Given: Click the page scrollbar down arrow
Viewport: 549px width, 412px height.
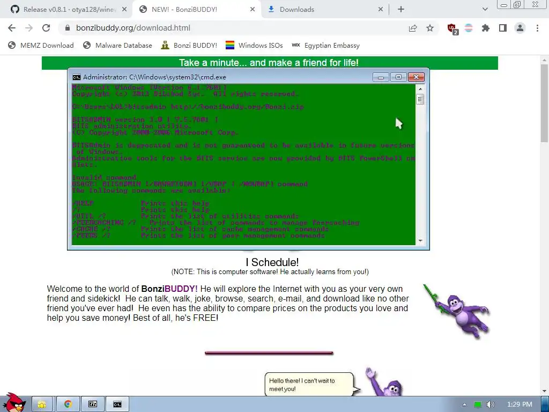Looking at the screenshot, I should click(x=544, y=391).
